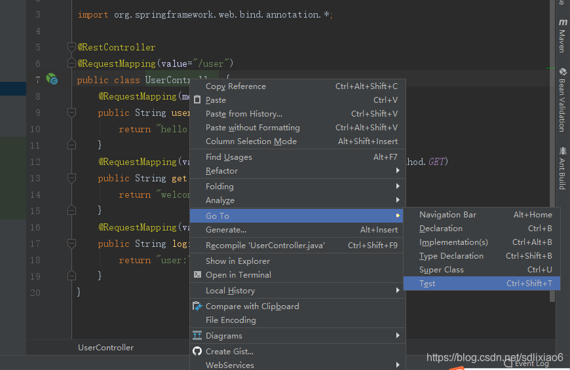
Task: Go to Implementation(s) in submenu
Action: coord(482,242)
